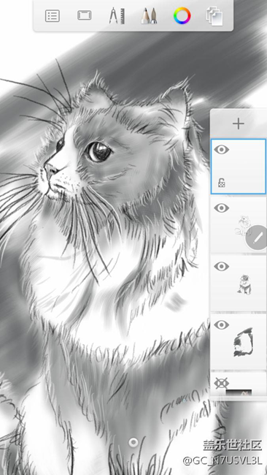The image size is (267, 475).
Task: Tap the circular puck at canvas bottom
Action: [133, 443]
